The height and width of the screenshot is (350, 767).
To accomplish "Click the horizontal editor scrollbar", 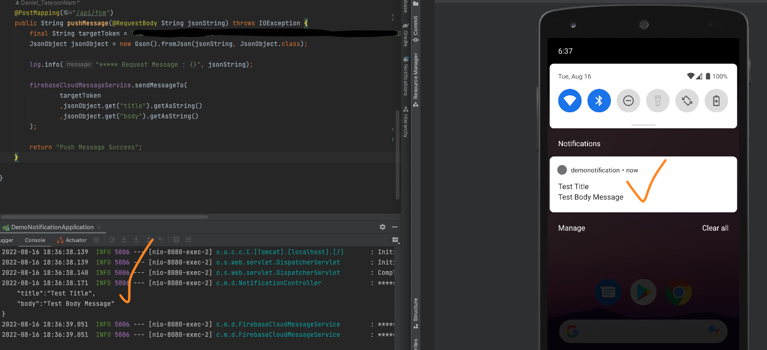I will [x=104, y=217].
